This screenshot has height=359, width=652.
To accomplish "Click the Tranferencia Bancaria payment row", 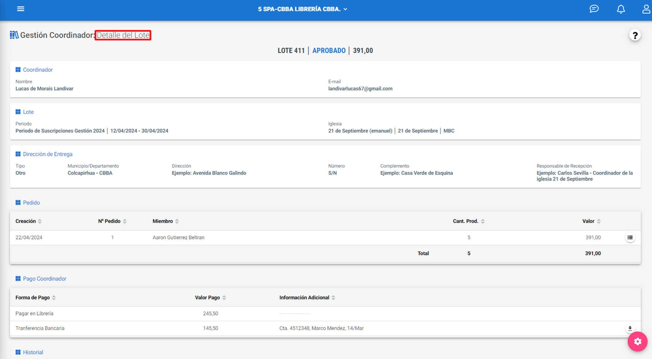I will [x=325, y=328].
